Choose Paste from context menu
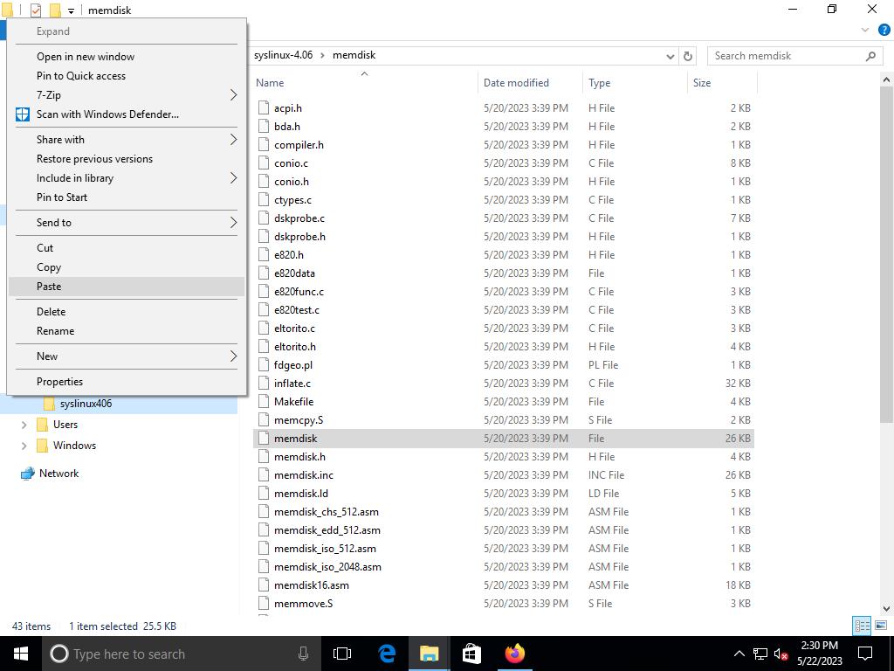This screenshot has height=671, width=894. coord(49,287)
